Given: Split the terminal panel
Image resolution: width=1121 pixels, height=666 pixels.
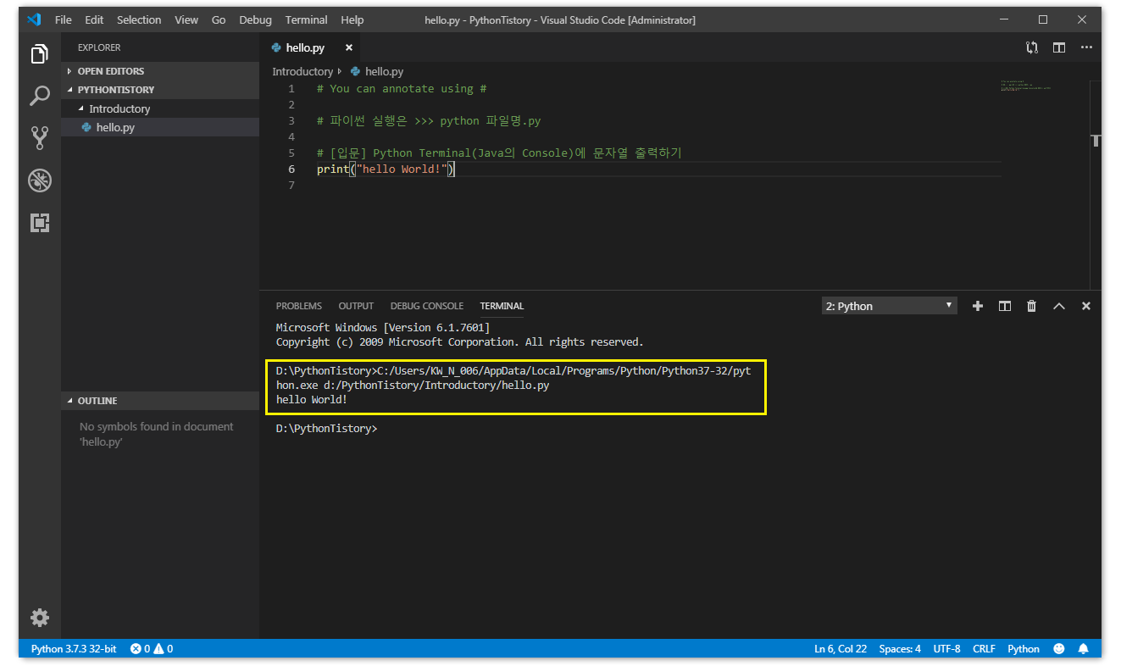Looking at the screenshot, I should tap(1004, 306).
